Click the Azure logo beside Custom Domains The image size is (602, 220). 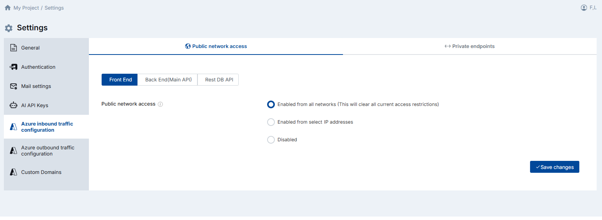[x=13, y=172]
